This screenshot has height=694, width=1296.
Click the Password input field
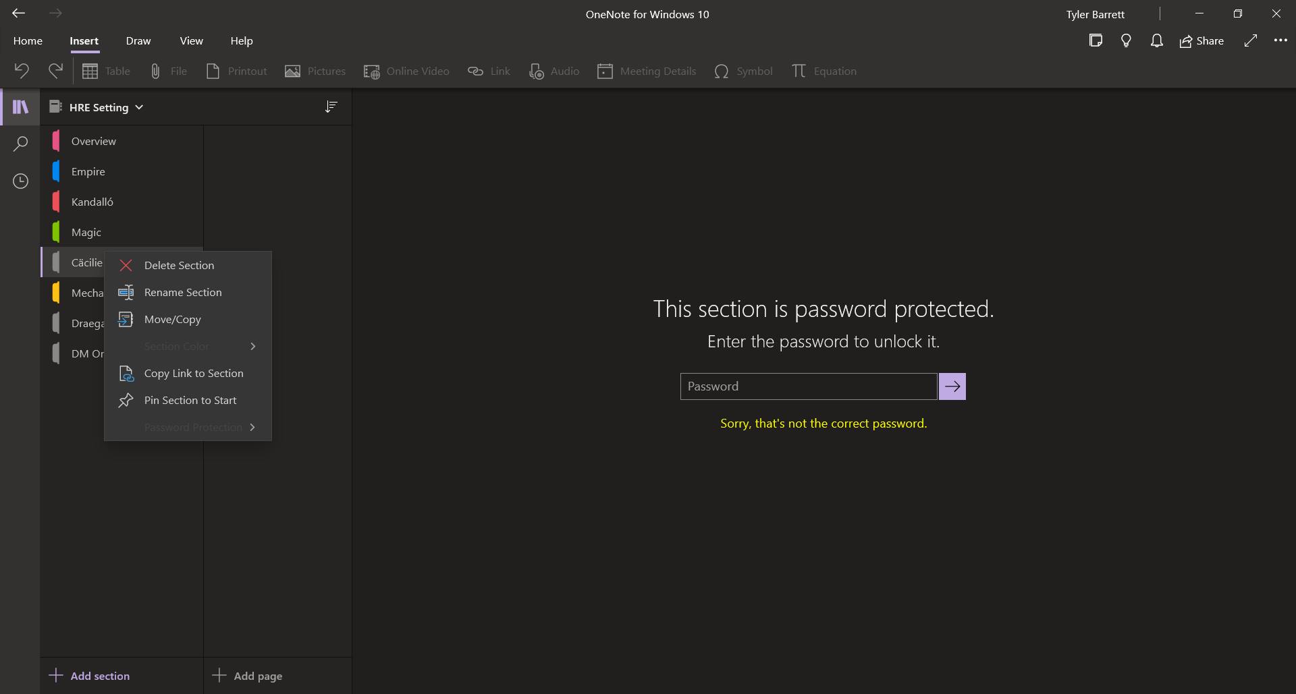[x=809, y=386]
